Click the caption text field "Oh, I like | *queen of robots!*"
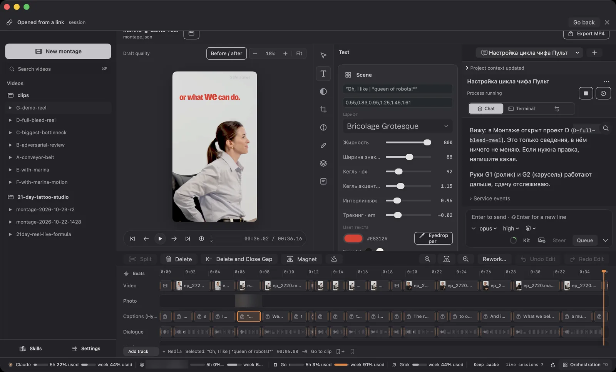Screen dimensions: 616x372 pyautogui.click(x=398, y=89)
